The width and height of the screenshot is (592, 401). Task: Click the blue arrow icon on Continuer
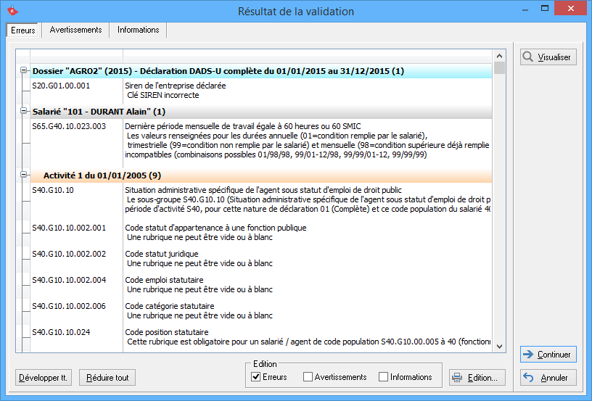tap(528, 355)
